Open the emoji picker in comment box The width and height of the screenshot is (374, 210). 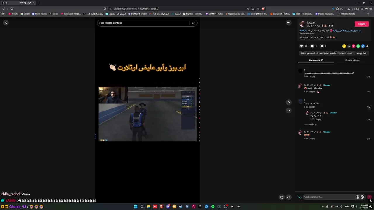point(362,197)
